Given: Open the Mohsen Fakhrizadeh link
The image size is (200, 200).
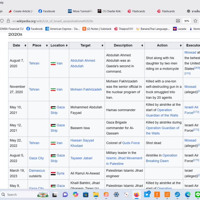Looking at the screenshot, I should [86, 90].
